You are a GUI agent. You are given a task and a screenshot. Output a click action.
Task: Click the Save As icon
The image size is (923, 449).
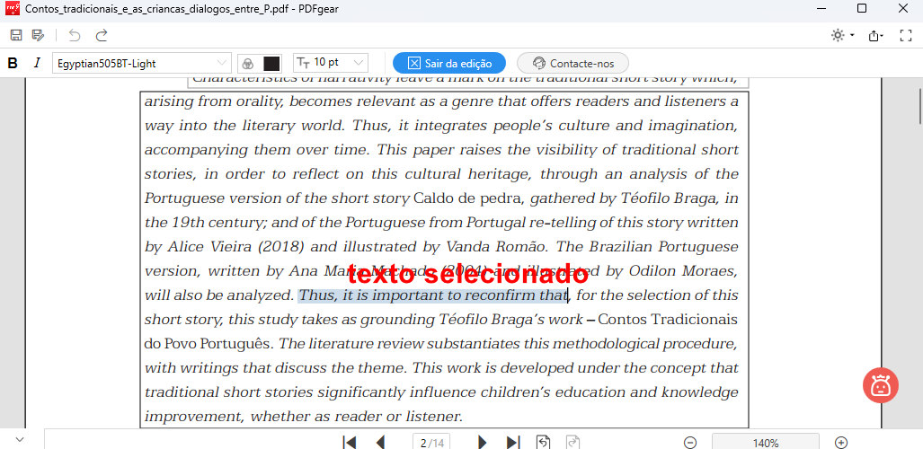point(39,35)
